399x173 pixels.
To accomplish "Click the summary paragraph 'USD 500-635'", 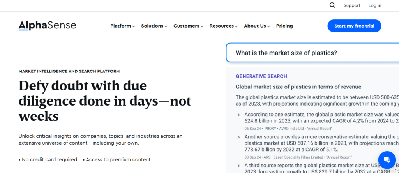I will (317, 101).
